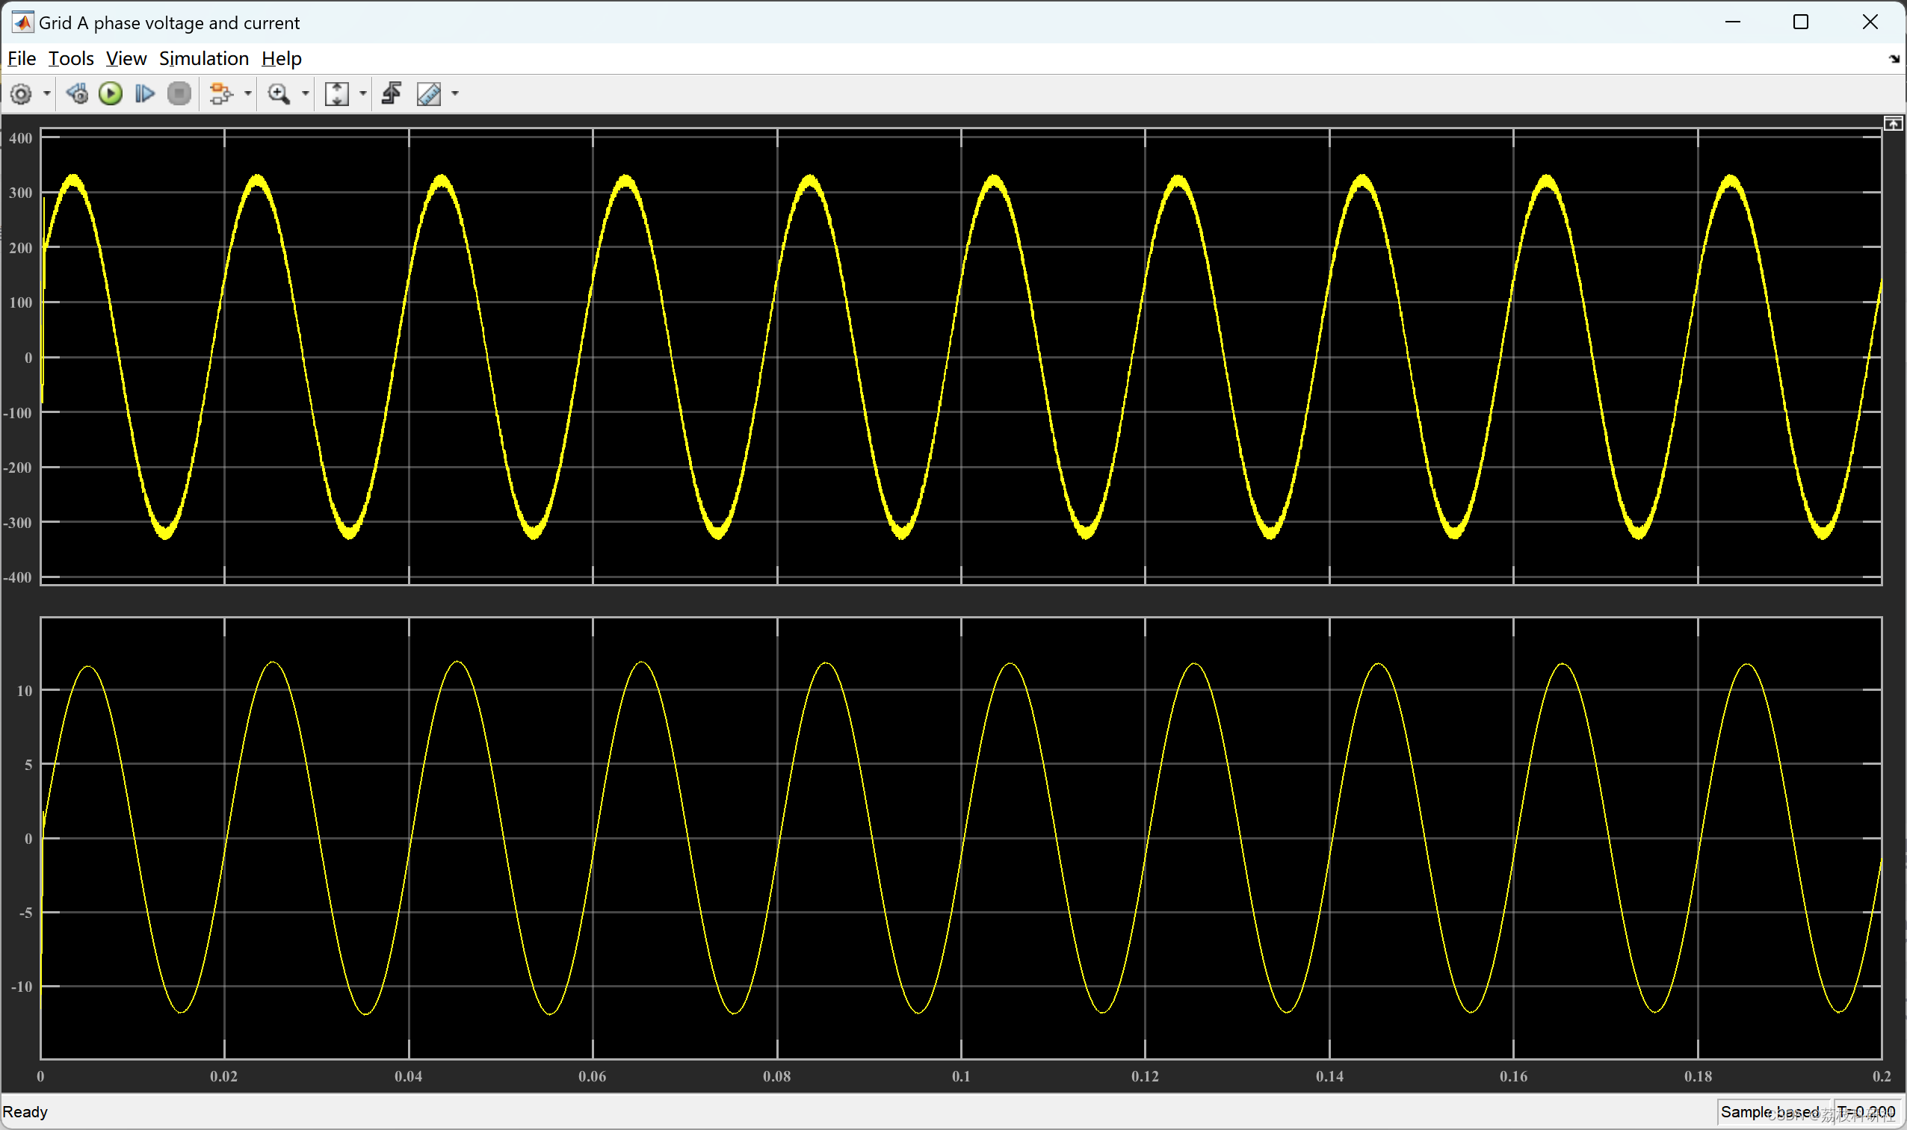Open the Tools menu
The width and height of the screenshot is (1907, 1130).
coord(71,59)
